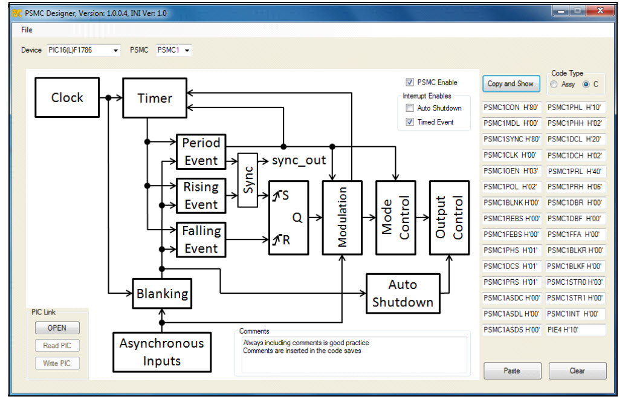This screenshot has height=408, width=631.
Task: Select the Assy code type radio button
Action: [554, 84]
